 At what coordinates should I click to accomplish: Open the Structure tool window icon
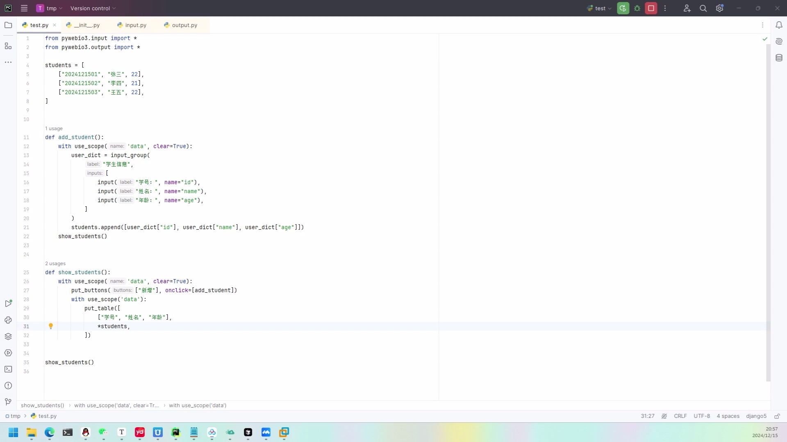(x=8, y=46)
